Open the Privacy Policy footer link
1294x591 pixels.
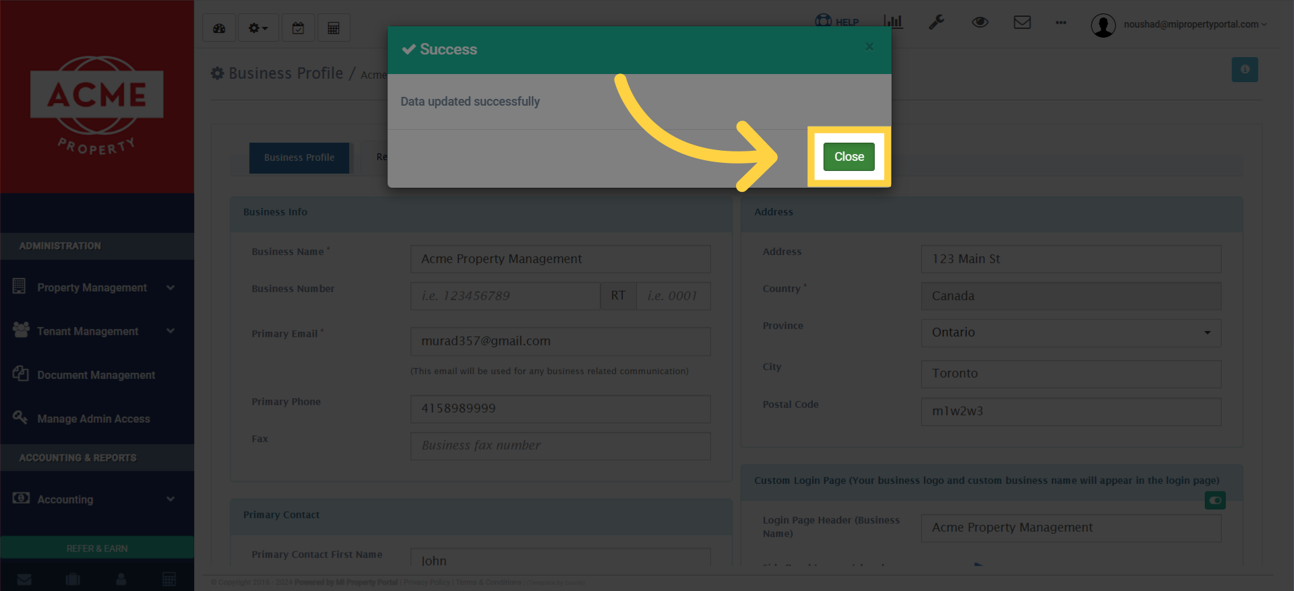click(x=427, y=582)
